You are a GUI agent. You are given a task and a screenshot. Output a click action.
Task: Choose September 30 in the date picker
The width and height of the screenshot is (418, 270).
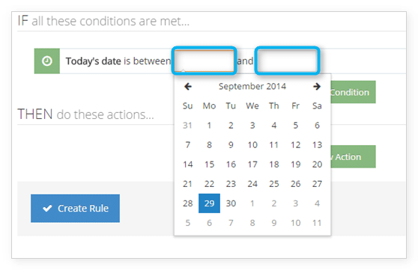coord(231,203)
